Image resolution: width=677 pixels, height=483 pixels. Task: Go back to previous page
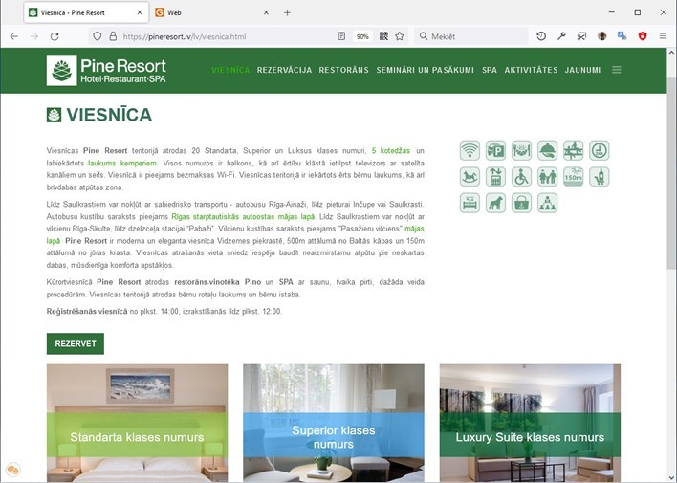coord(13,36)
